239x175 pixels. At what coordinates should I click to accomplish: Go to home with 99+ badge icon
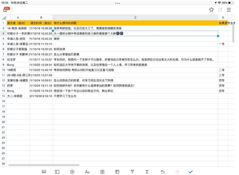(x=6, y=10)
